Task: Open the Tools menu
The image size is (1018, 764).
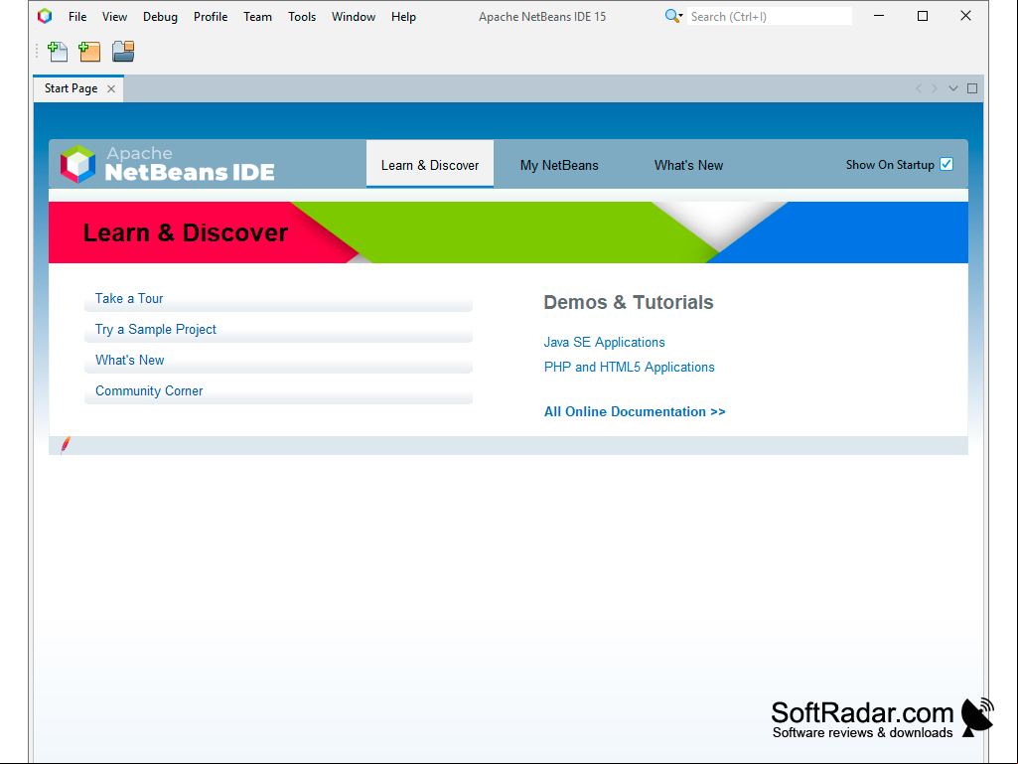Action: (x=302, y=17)
